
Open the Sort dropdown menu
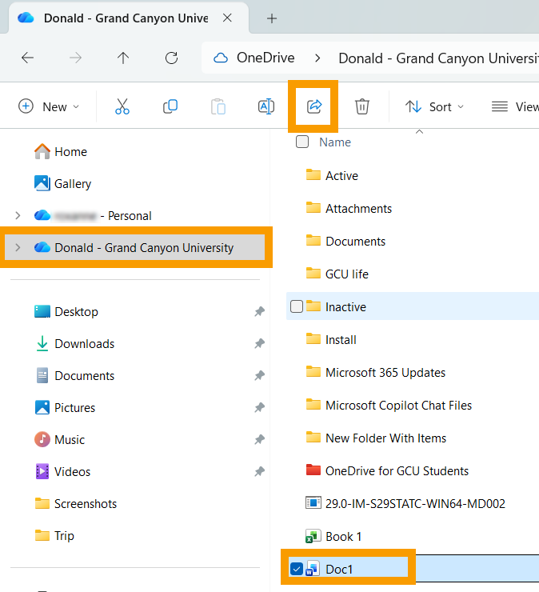pyautogui.click(x=434, y=106)
